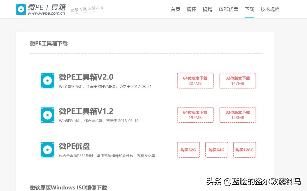
Task: Click 购买32G to buy the 32G drive
Action: 188,150
